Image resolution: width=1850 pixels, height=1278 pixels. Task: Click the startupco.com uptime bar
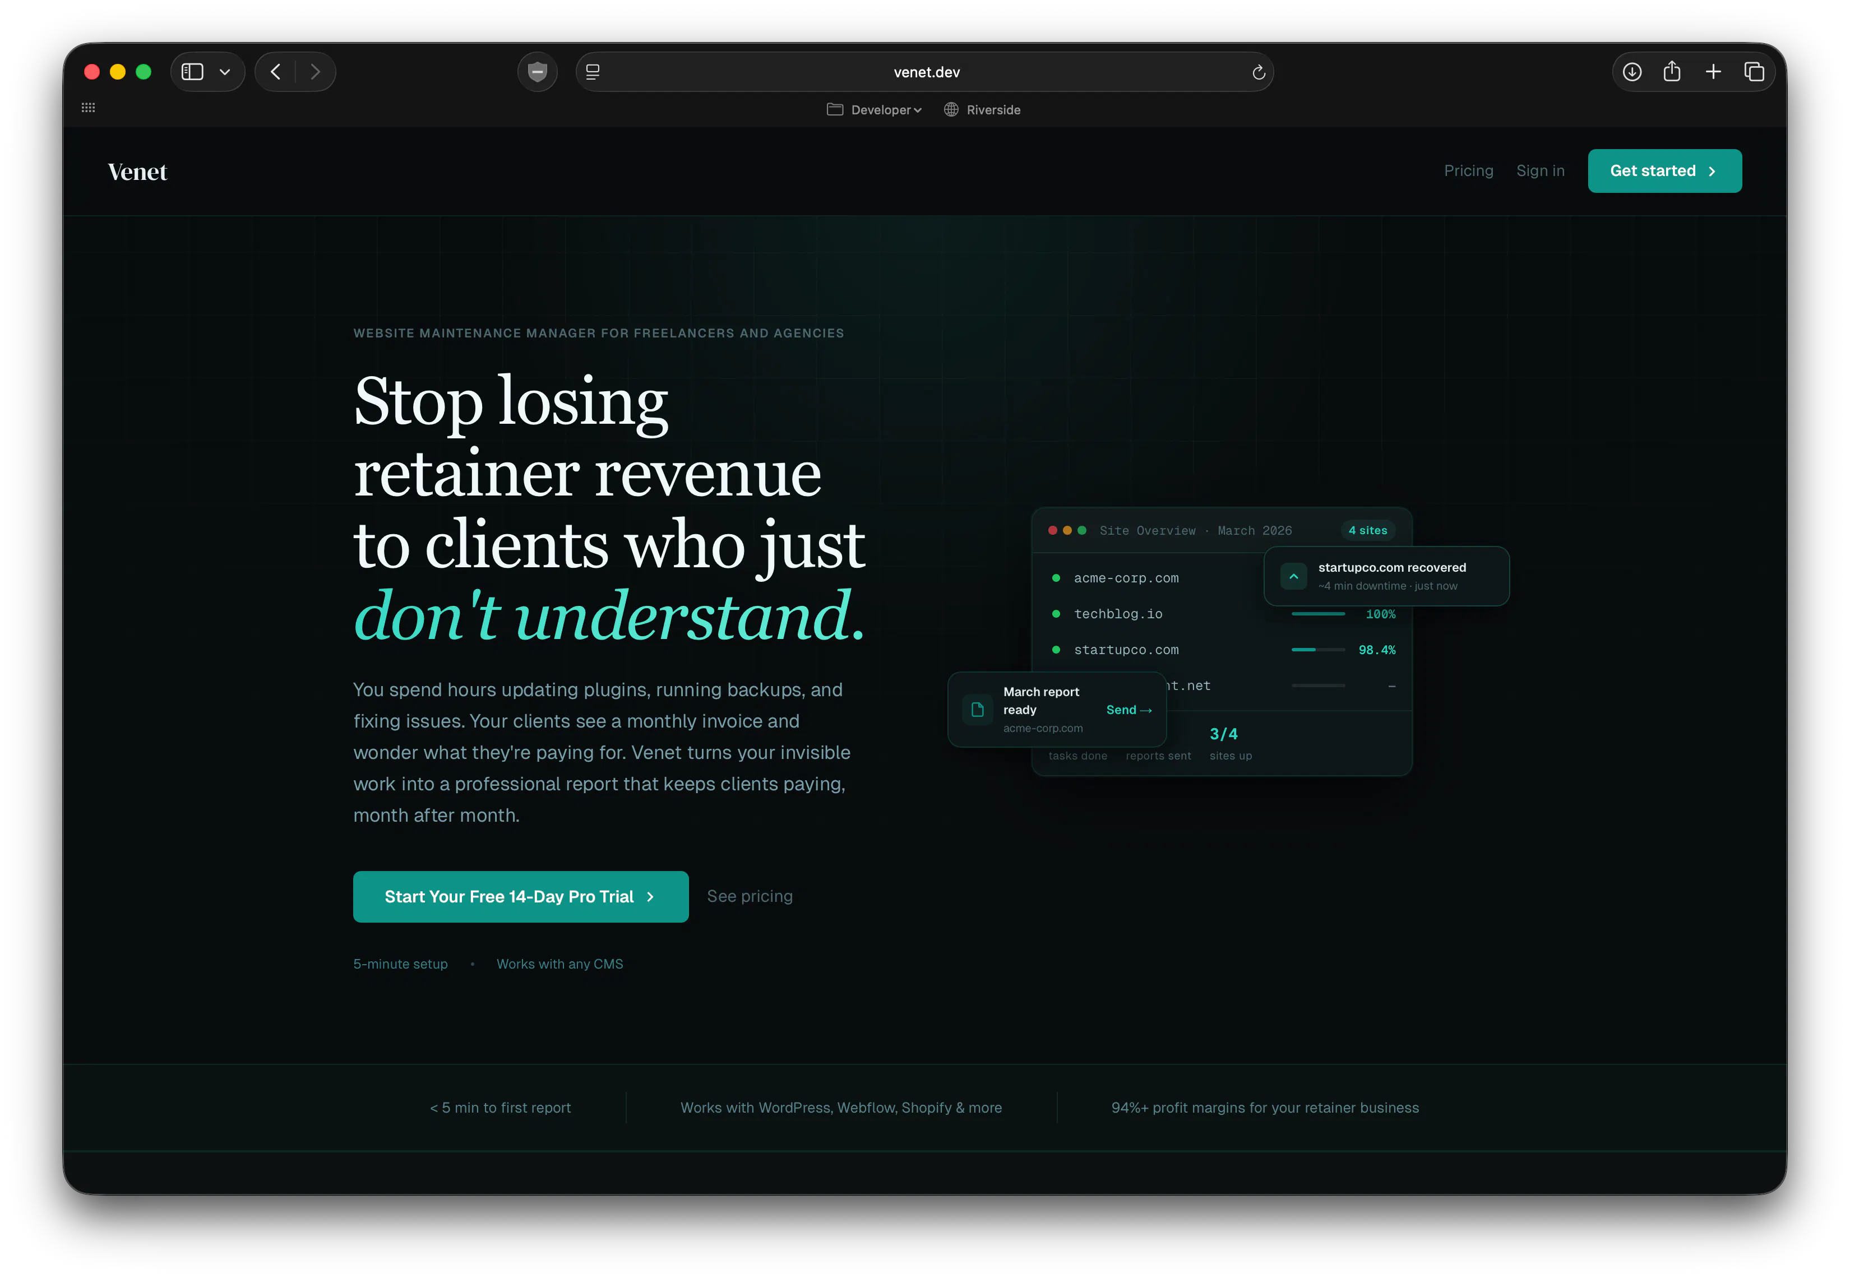[x=1317, y=650]
